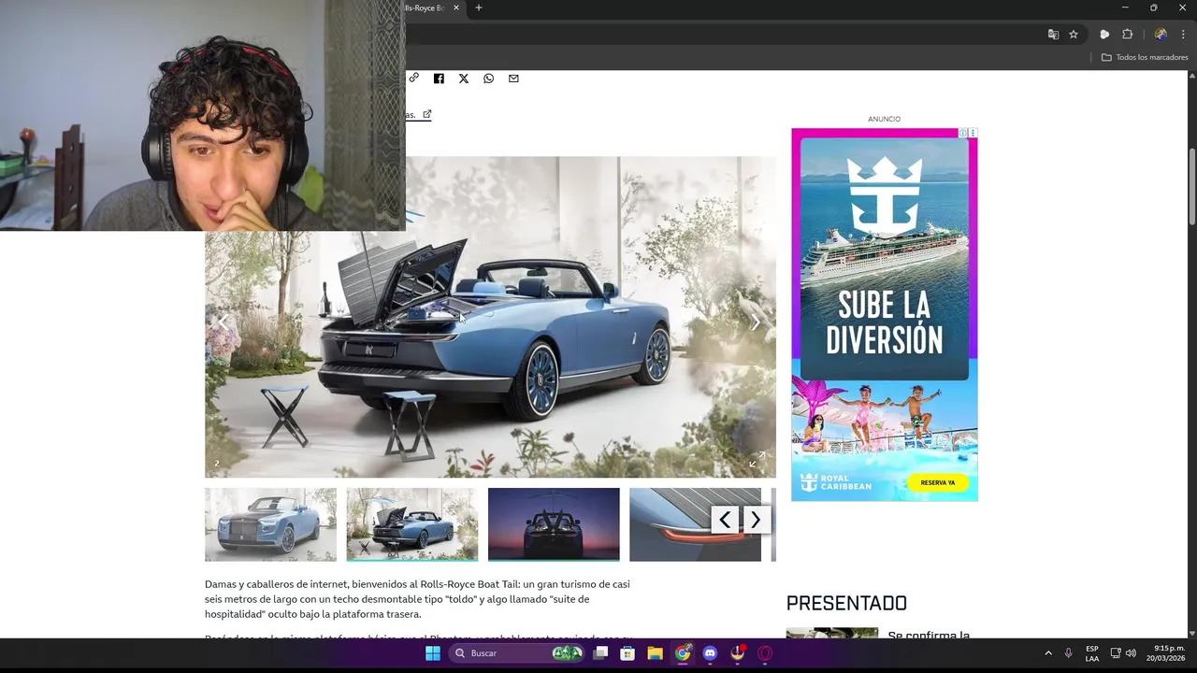The height and width of the screenshot is (673, 1197).
Task: Click the ad info icon
Action: pyautogui.click(x=963, y=133)
